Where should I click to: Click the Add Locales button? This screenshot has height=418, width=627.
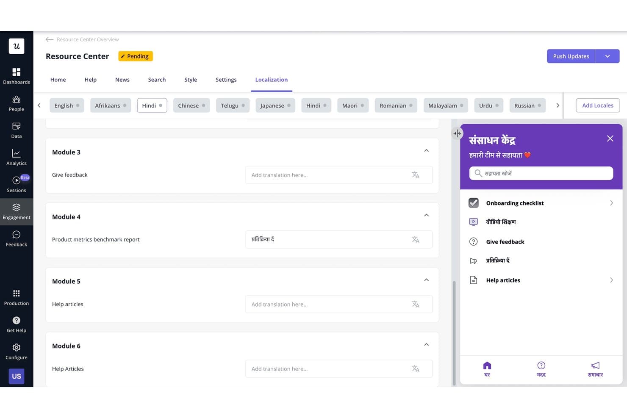point(598,105)
